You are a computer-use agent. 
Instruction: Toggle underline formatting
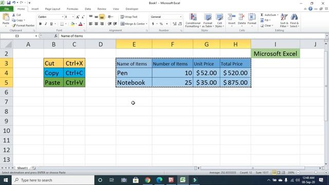51,24
